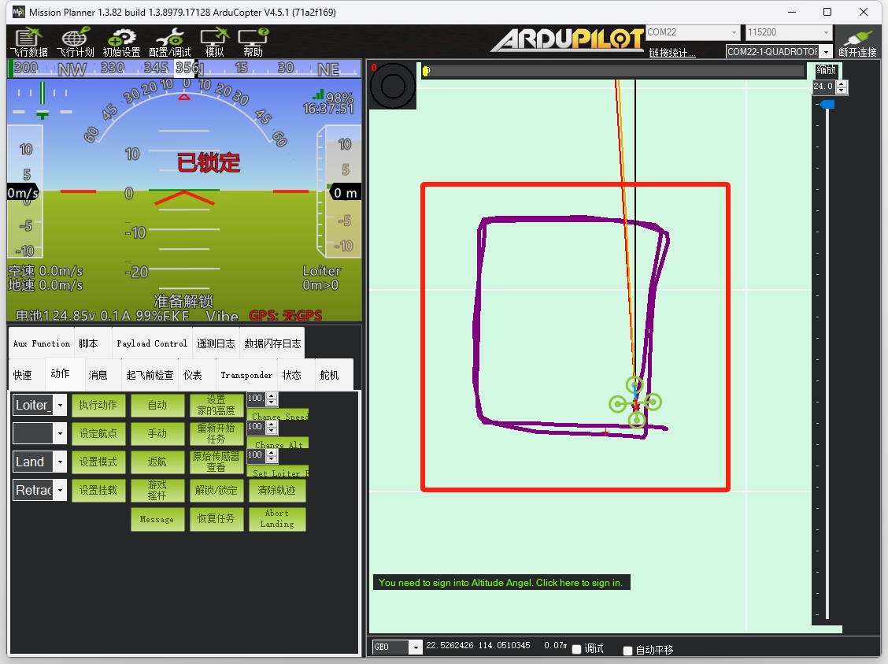Click the 手动 manual button
This screenshot has width=888, height=664.
click(x=157, y=433)
